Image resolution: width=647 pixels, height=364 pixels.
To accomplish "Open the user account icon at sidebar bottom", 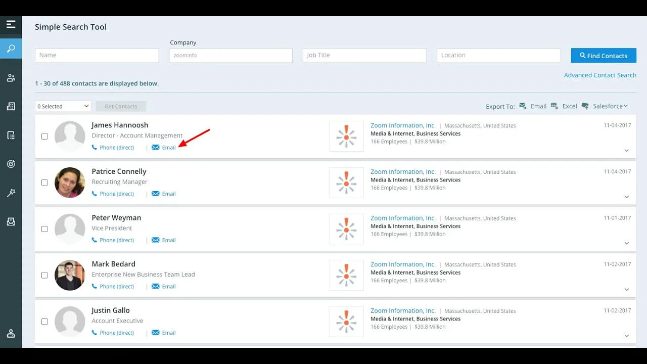I will click(x=11, y=334).
